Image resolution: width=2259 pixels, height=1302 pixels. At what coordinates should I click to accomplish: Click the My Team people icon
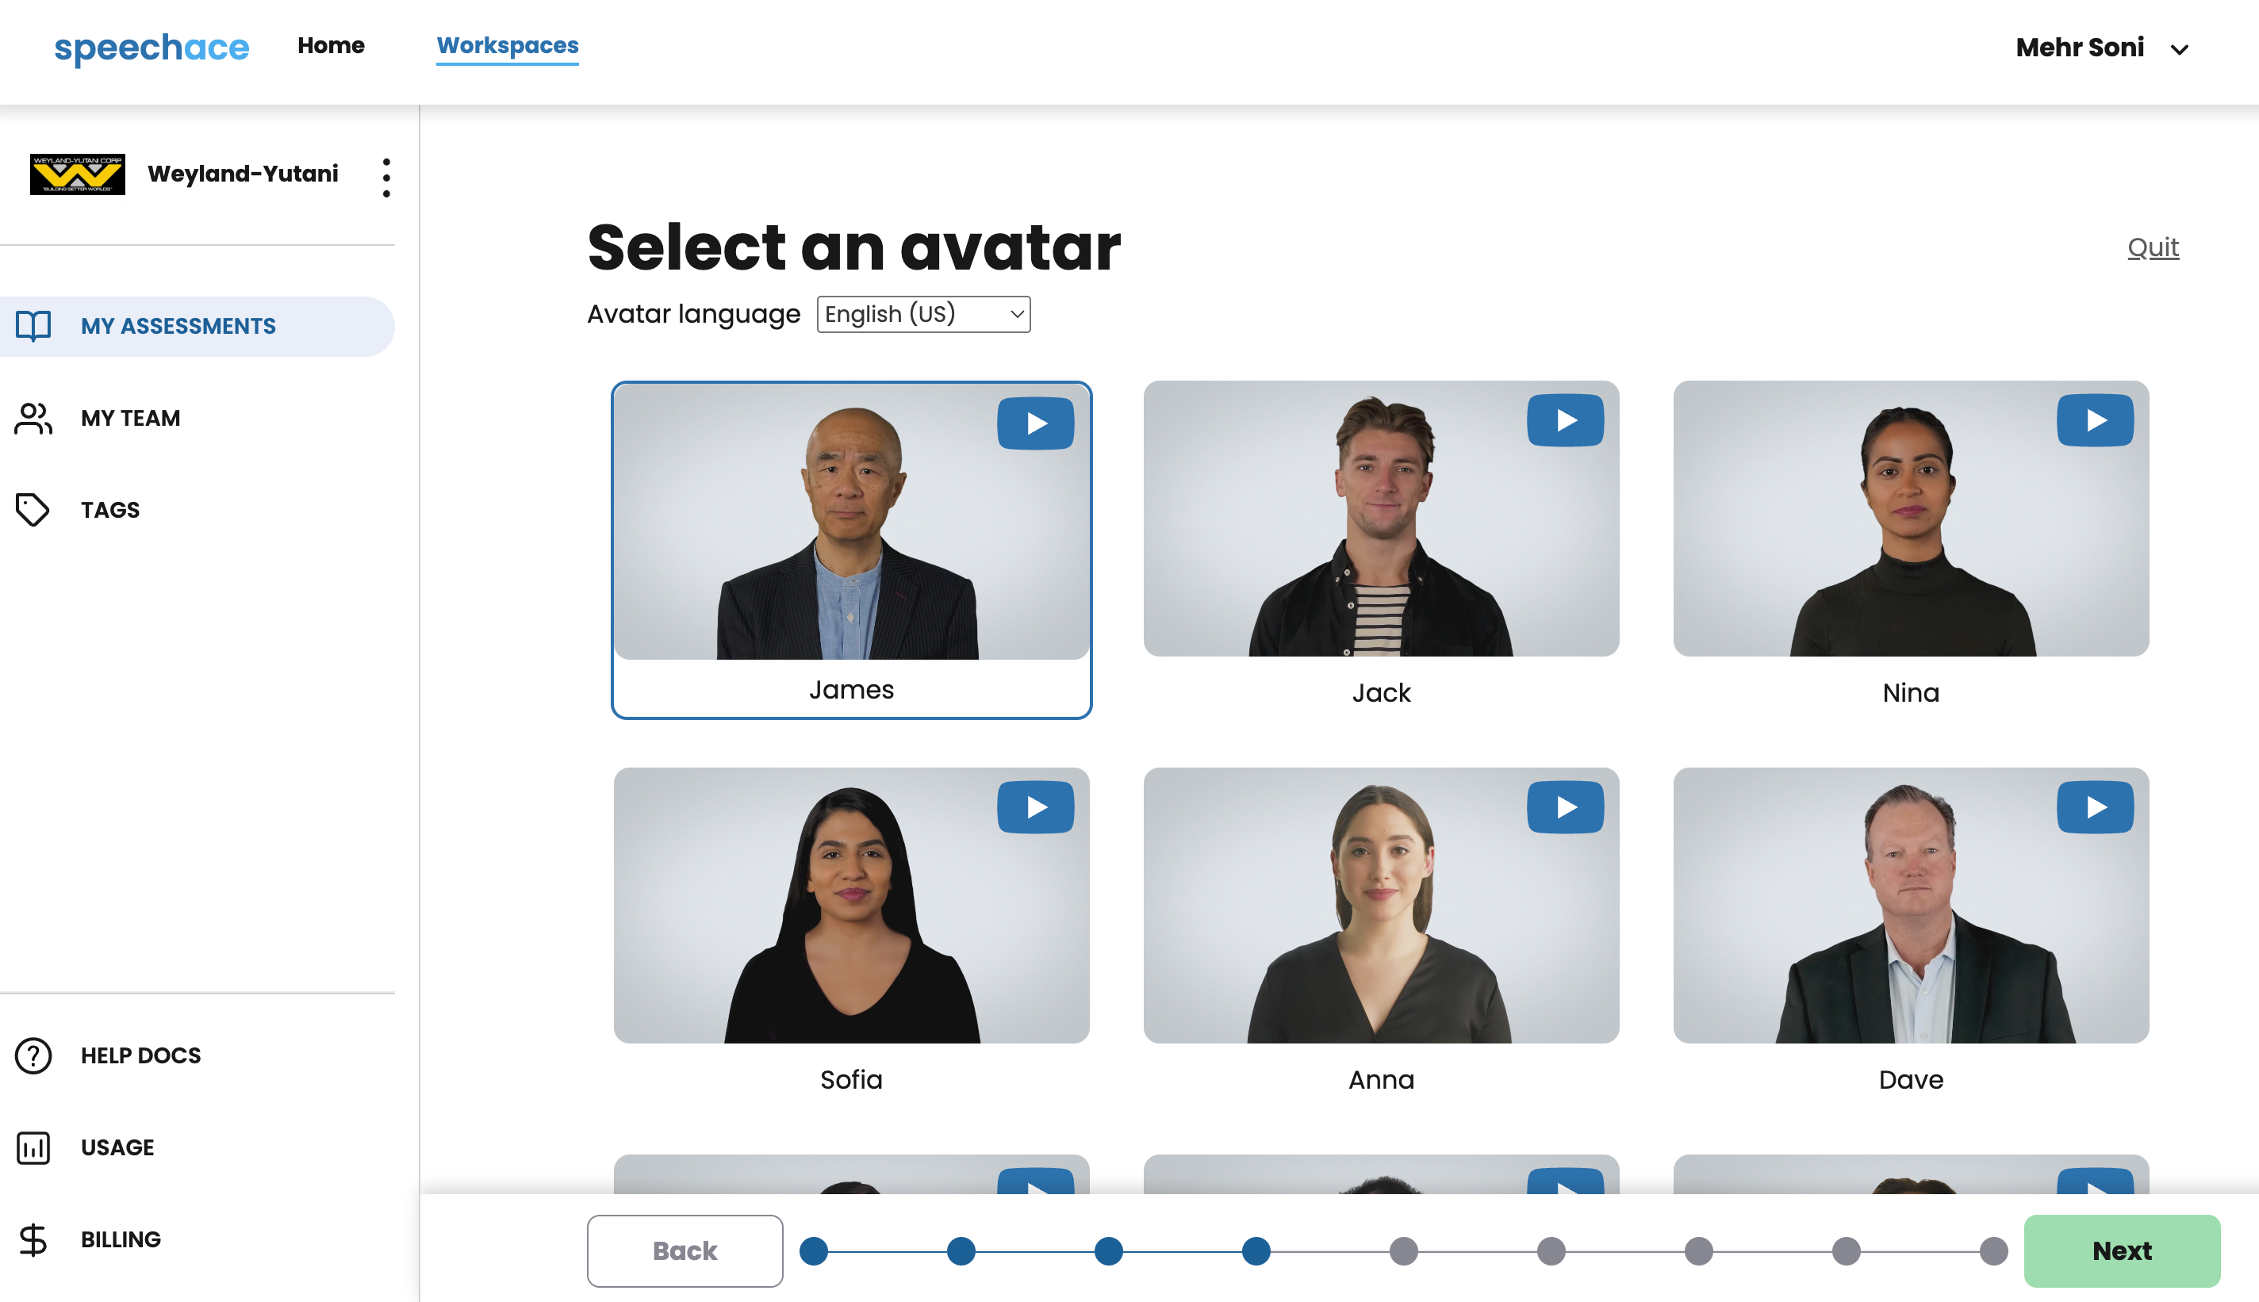point(33,418)
